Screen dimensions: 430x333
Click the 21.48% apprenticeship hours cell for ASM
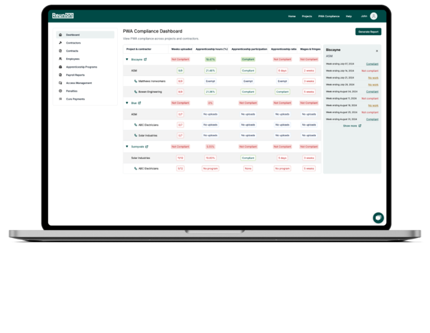210,71
